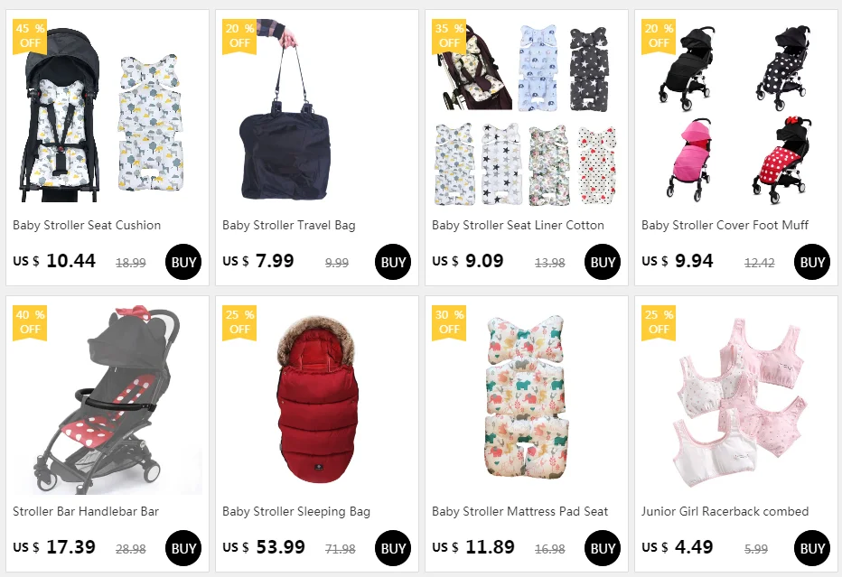Open the Junior Girl Racerback combed title
The height and width of the screenshot is (577, 842).
coord(725,511)
